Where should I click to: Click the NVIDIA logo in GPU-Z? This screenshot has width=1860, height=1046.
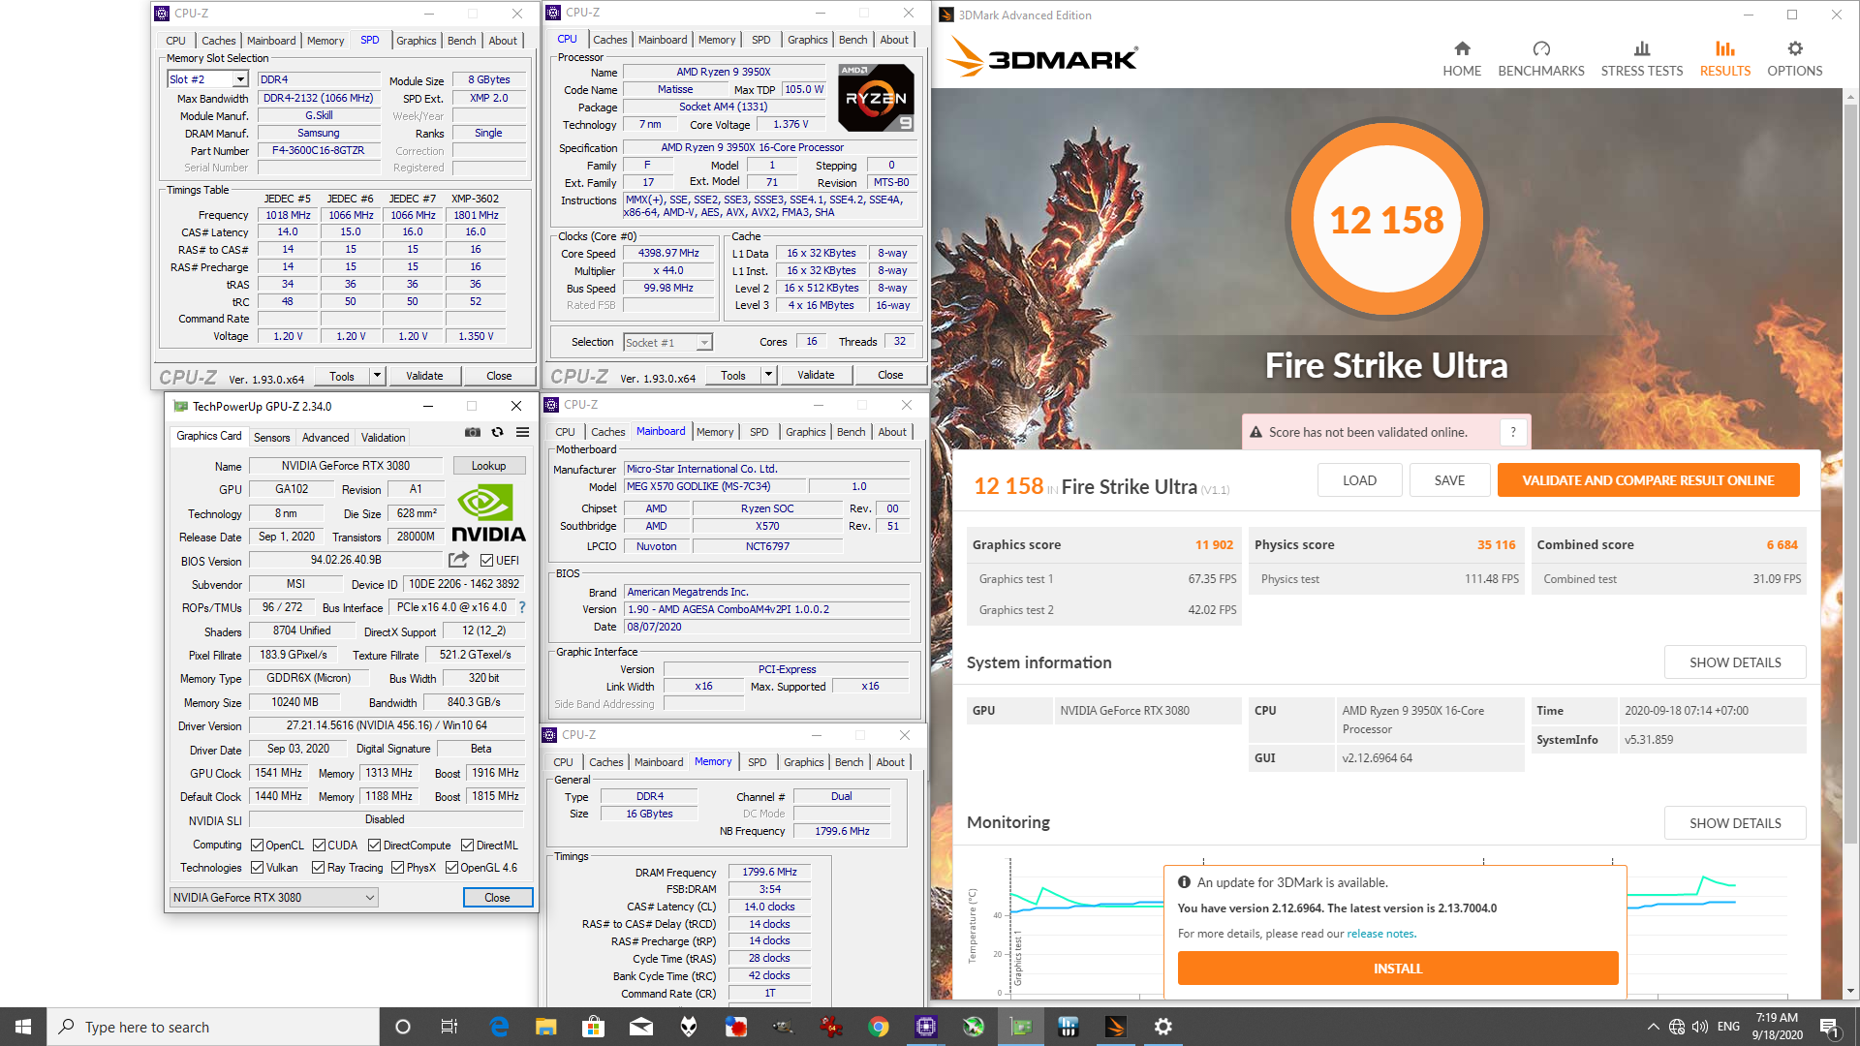pos(488,513)
